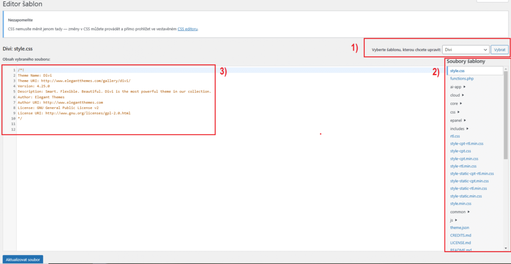Expand the cloud folder
Screen dimensions: 511x264
(x=457, y=95)
